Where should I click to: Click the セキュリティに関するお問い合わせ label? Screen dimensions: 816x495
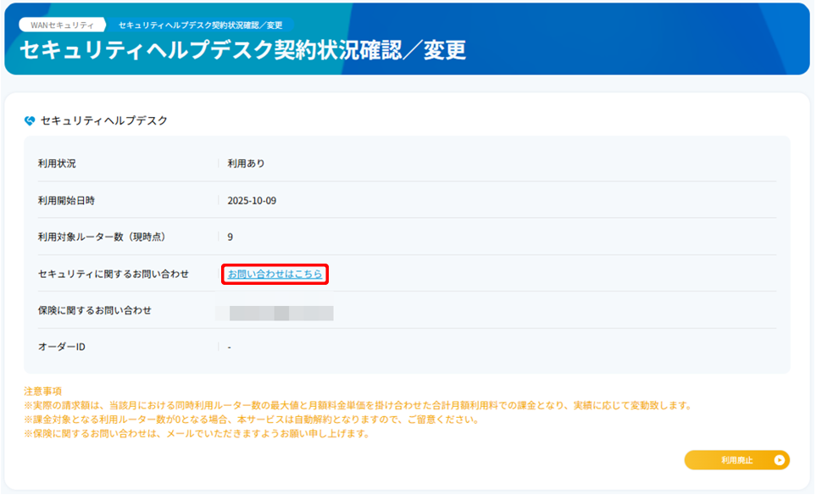coord(114,274)
